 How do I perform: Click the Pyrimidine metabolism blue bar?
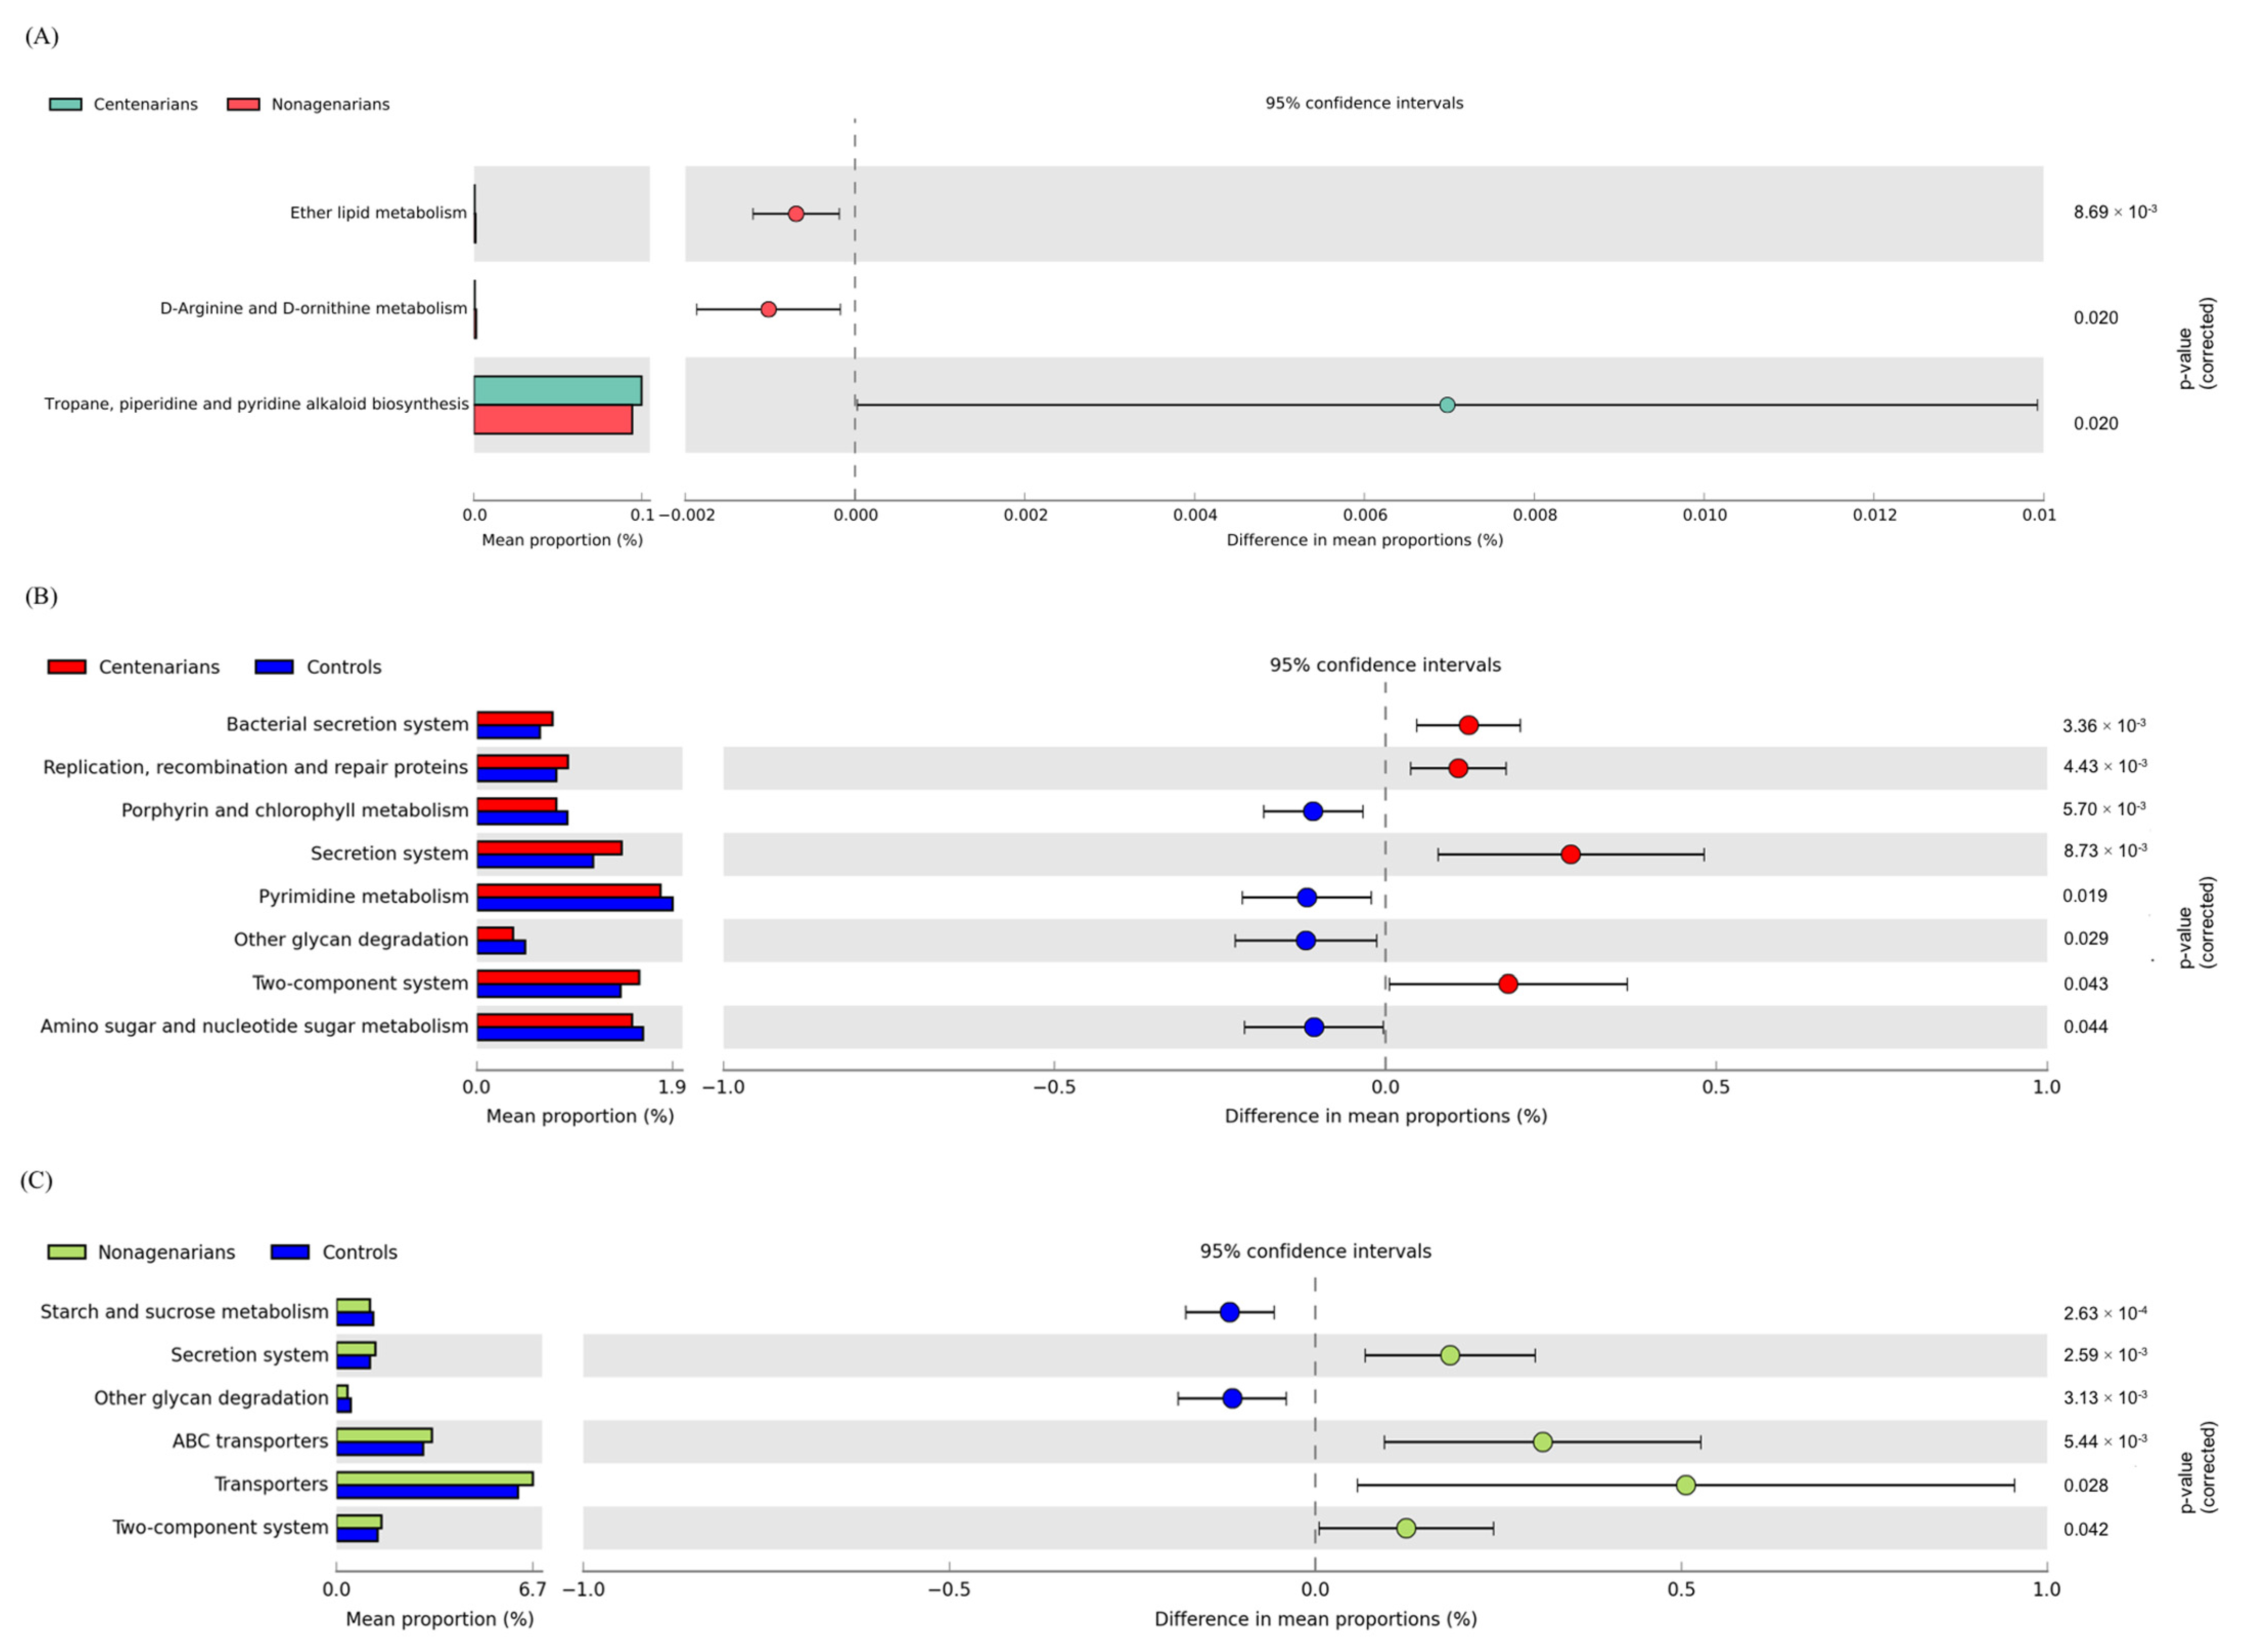[575, 904]
